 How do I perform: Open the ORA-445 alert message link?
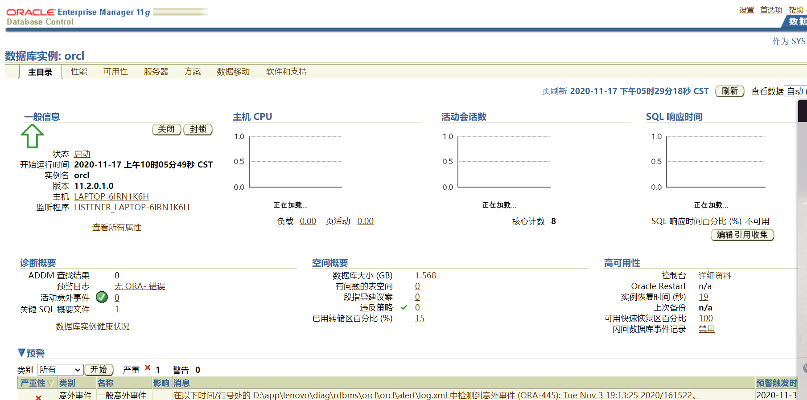pyautogui.click(x=436, y=396)
